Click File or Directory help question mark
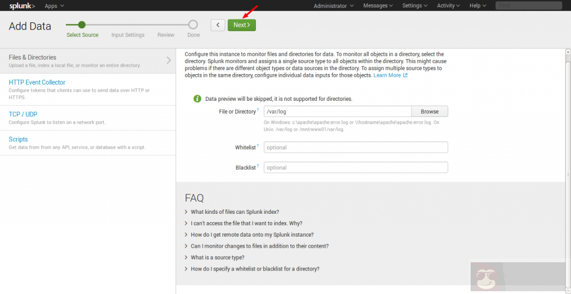The image size is (571, 294). pyautogui.click(x=258, y=110)
